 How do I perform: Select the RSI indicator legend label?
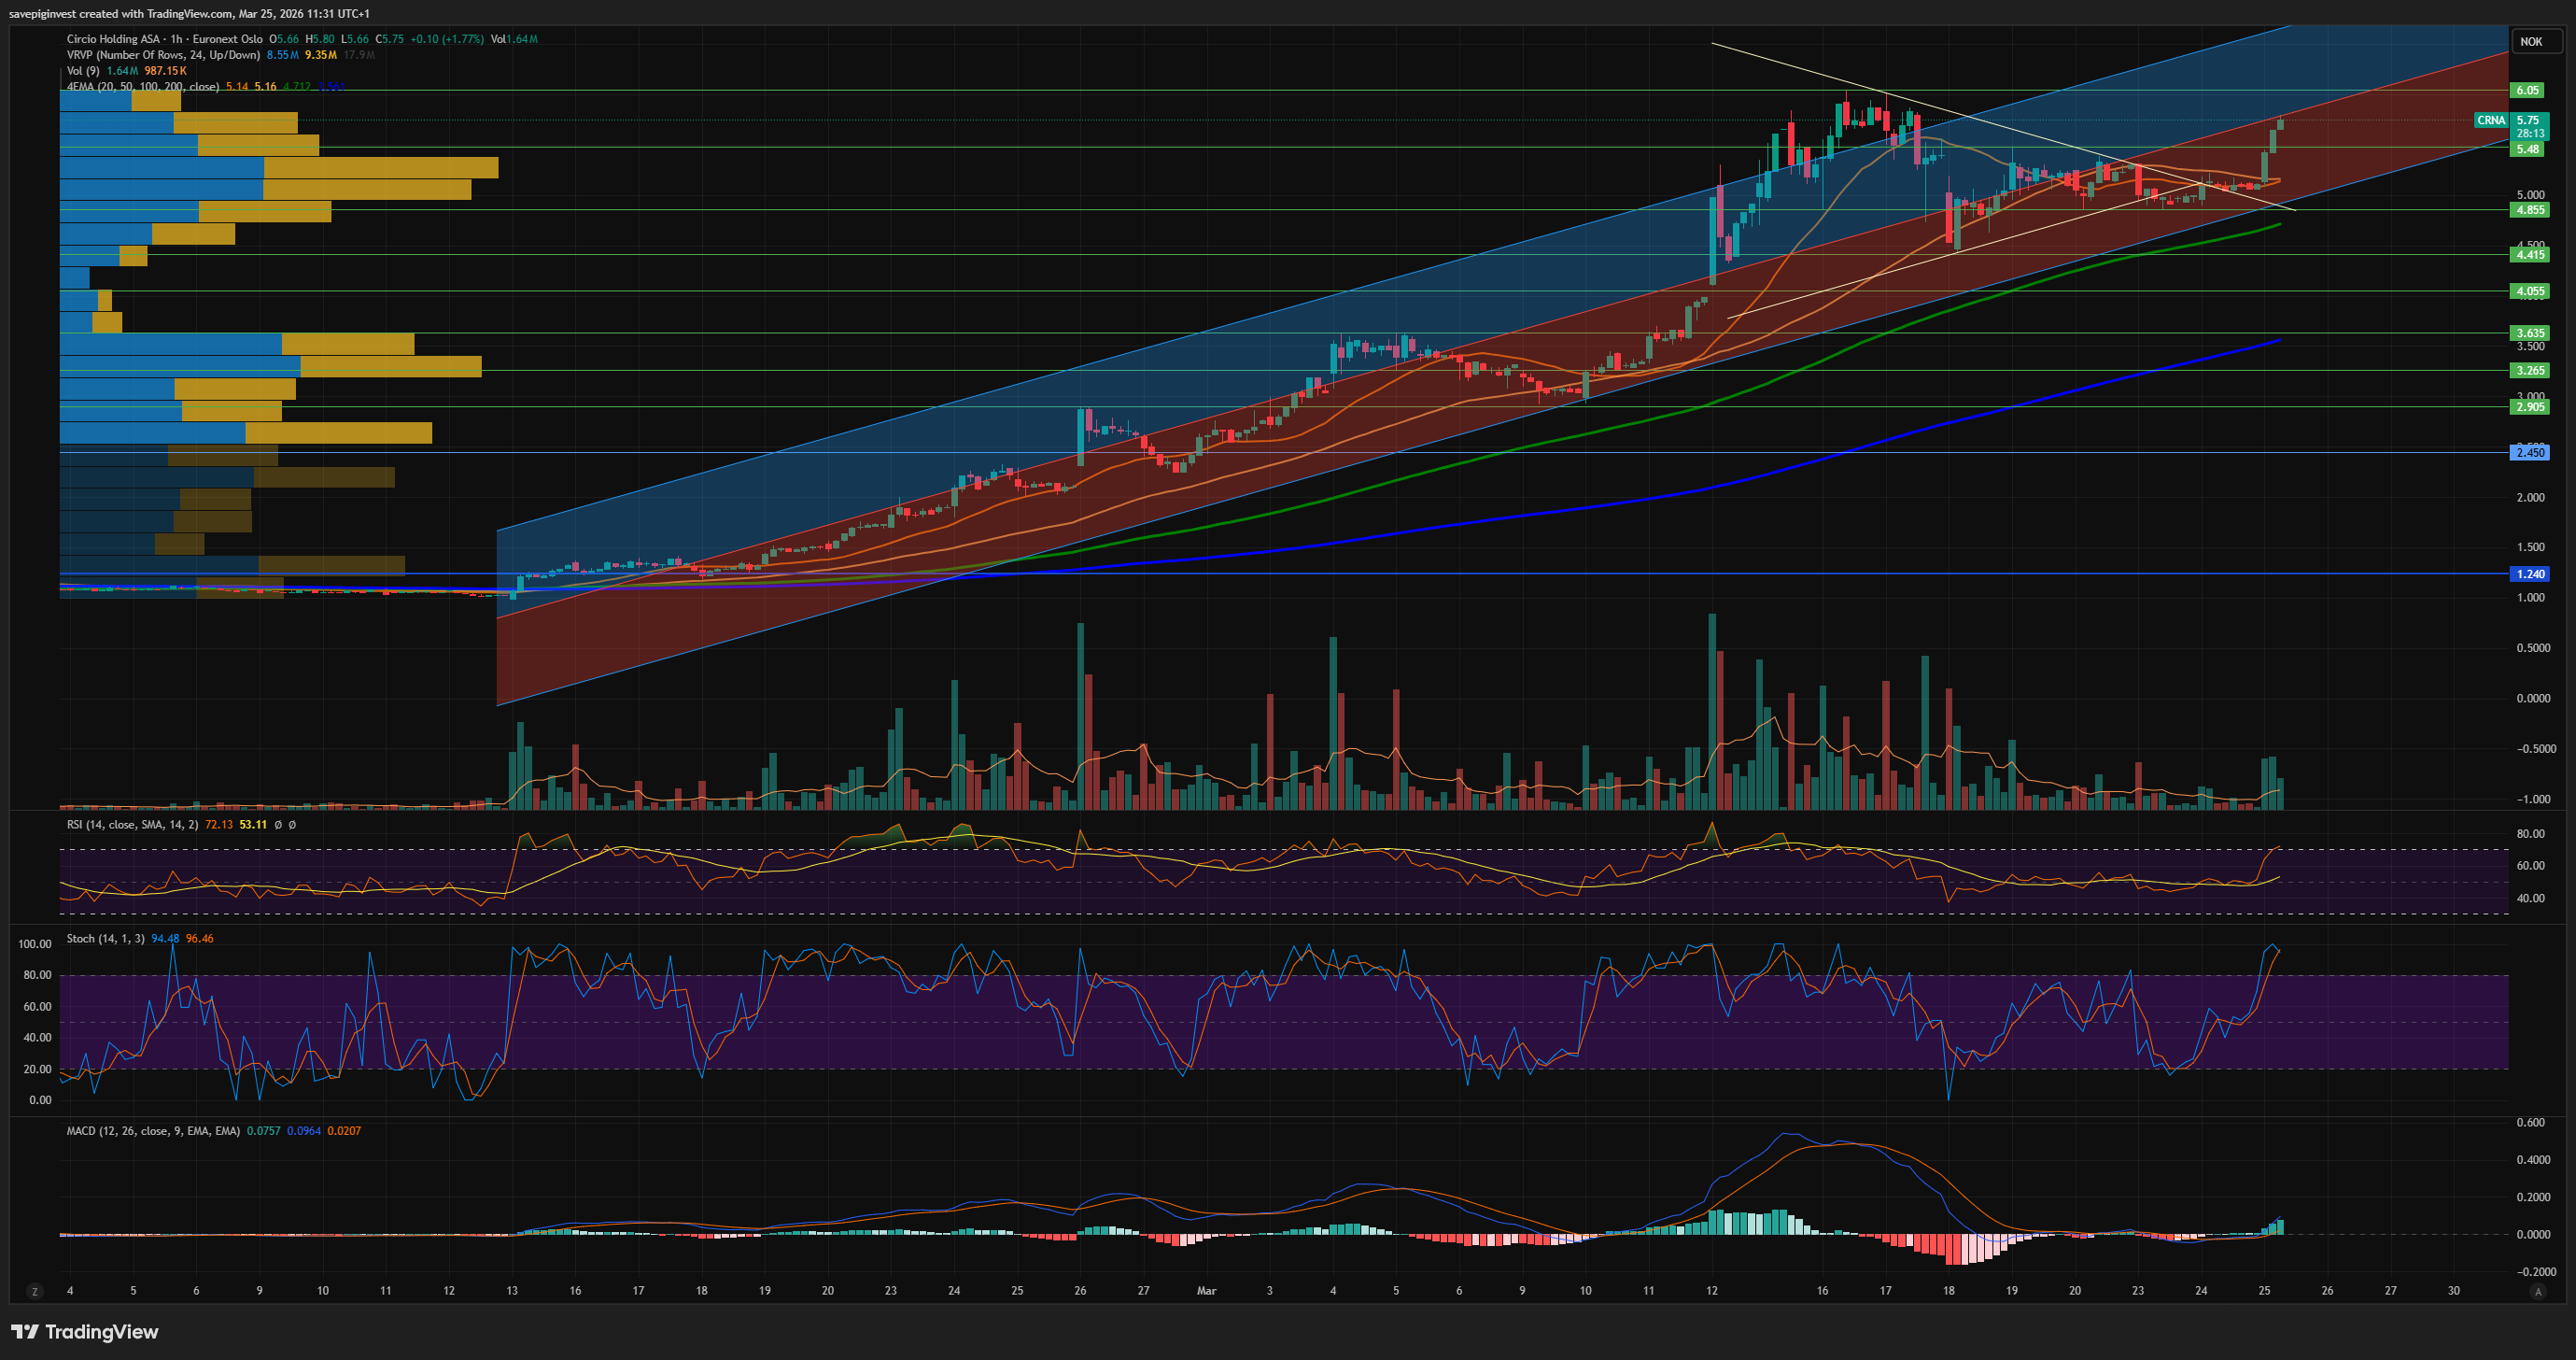pos(132,825)
